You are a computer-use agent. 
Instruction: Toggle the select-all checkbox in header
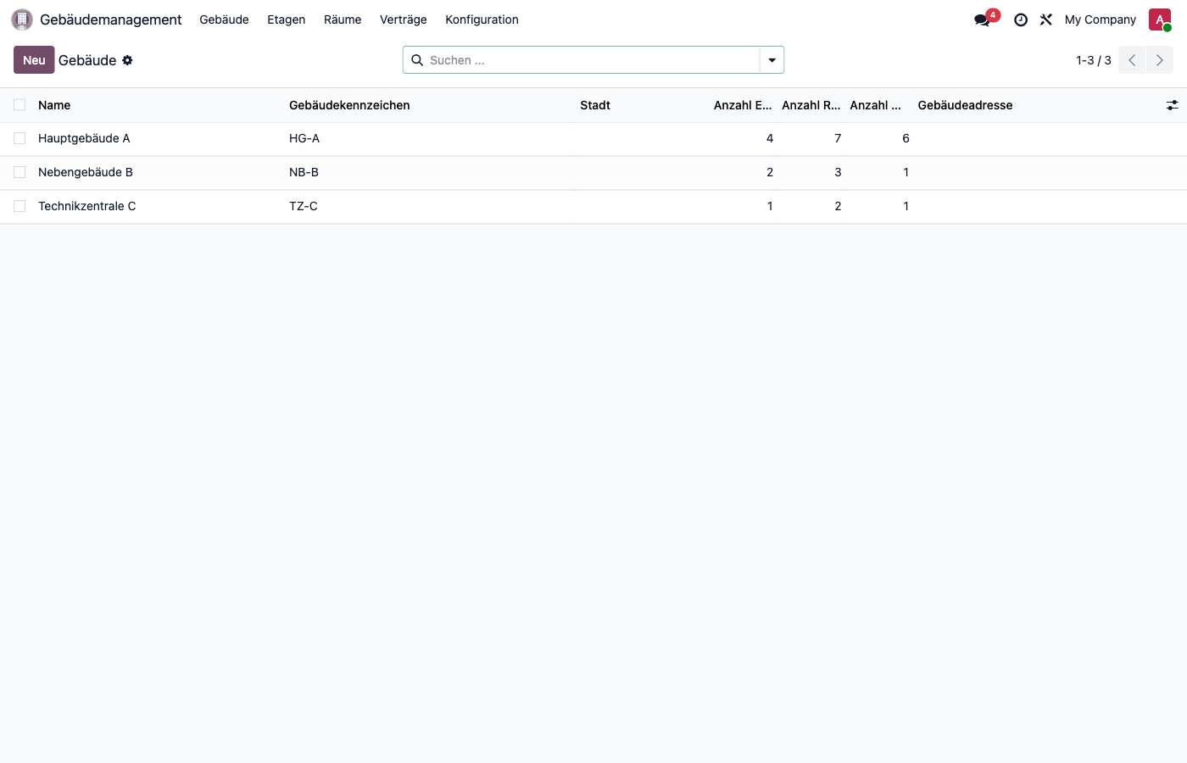coord(20,105)
